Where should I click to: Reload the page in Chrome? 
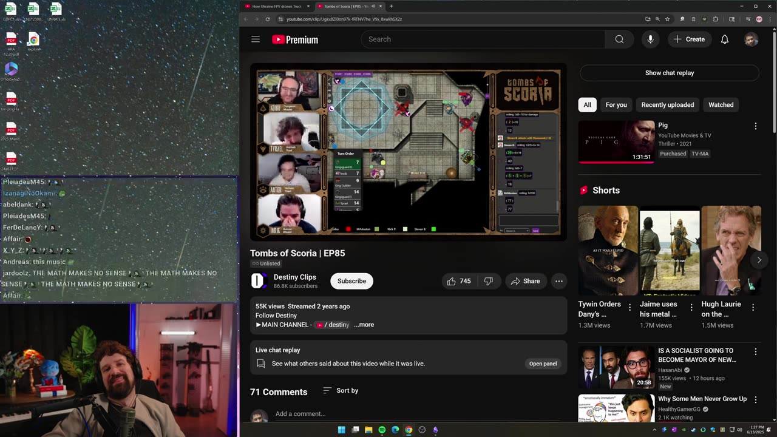click(268, 19)
